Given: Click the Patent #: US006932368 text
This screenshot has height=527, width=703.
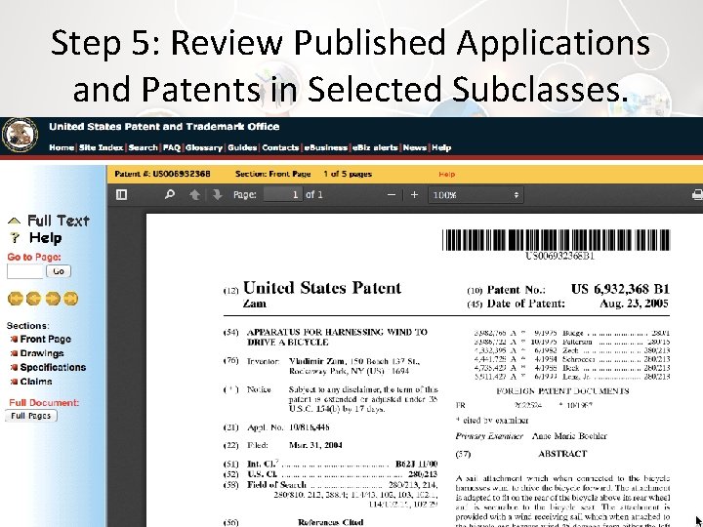Looking at the screenshot, I should pos(162,174).
